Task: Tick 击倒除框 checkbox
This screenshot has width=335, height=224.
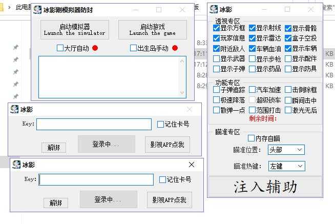Action: (288, 90)
